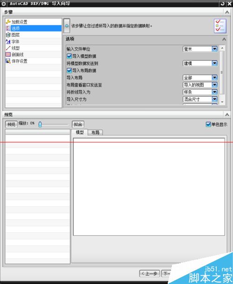This screenshot has height=284, width=233.
Task: Collapse the 选项 group
Action: pyautogui.click(x=224, y=39)
